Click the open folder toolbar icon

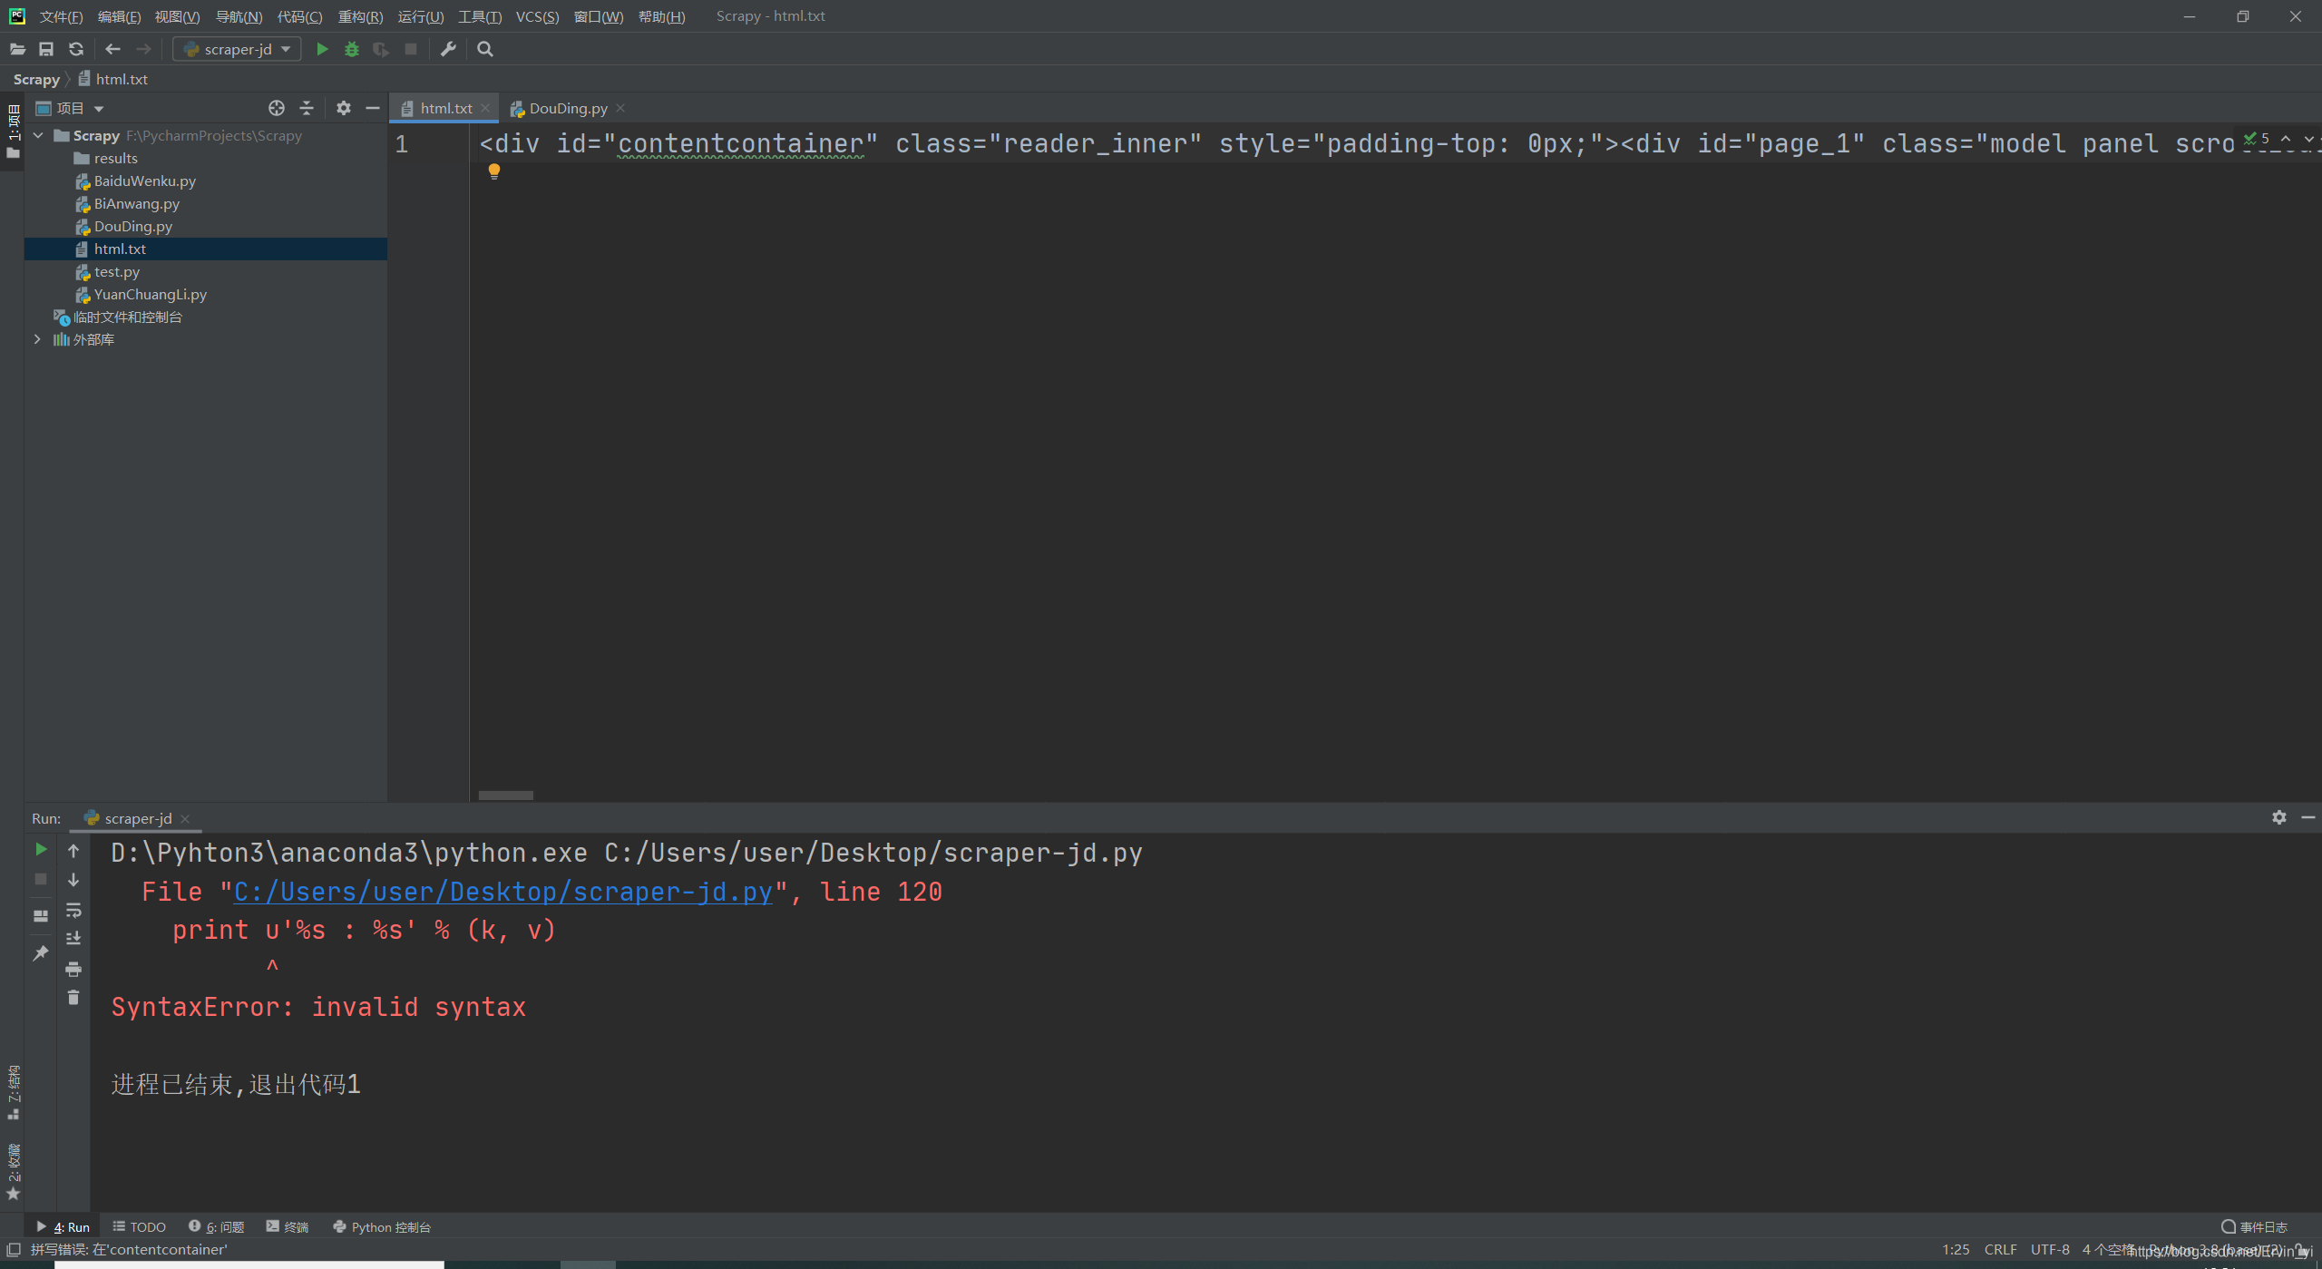[17, 49]
